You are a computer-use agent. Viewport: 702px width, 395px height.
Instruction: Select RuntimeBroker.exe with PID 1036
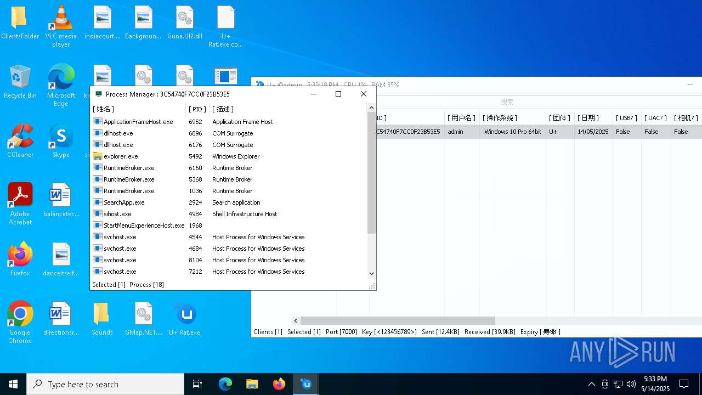[229, 191]
